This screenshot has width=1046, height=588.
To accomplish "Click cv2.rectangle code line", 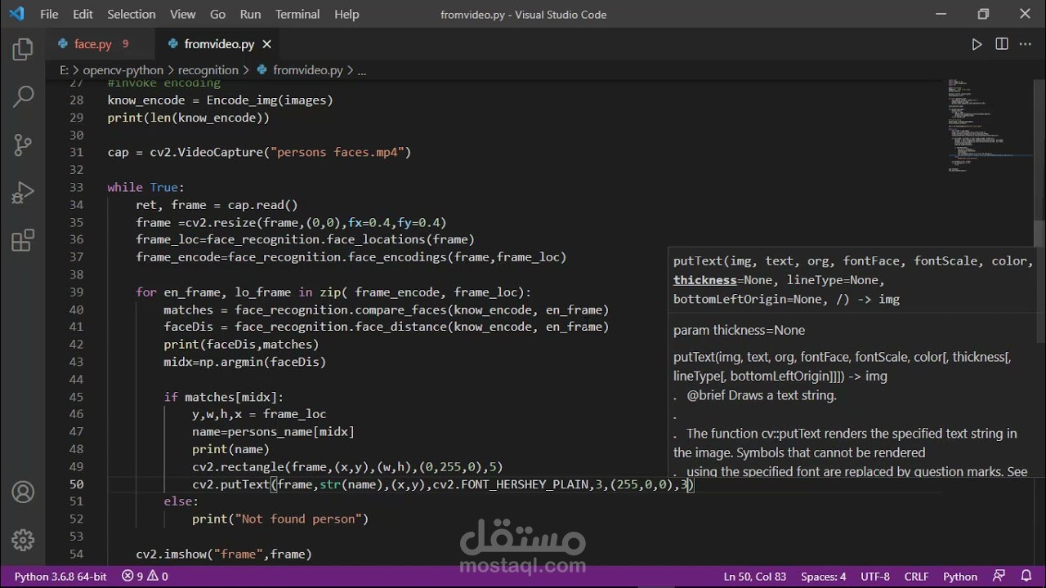I will point(347,467).
